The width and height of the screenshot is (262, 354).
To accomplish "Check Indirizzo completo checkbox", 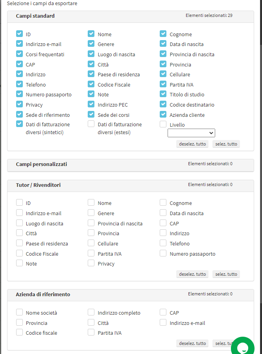I will pyautogui.click(x=91, y=312).
